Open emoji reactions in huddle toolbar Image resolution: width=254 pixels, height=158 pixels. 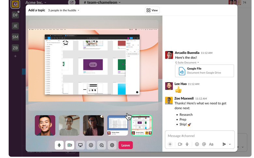[91, 145]
